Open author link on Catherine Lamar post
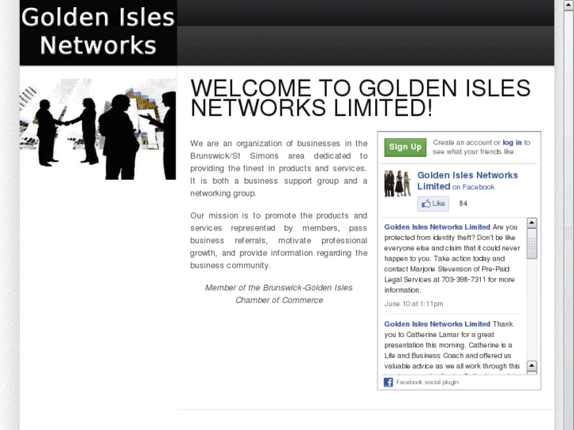The image size is (574, 430). (437, 323)
